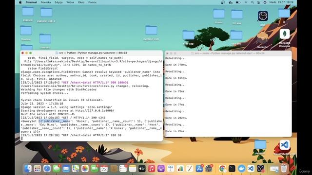Open the Pomoc menu

point(93,2)
